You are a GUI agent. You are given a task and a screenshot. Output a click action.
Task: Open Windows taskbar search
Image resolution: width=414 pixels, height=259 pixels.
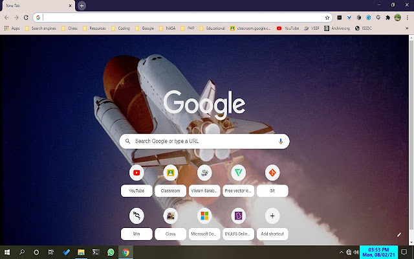tap(22, 253)
